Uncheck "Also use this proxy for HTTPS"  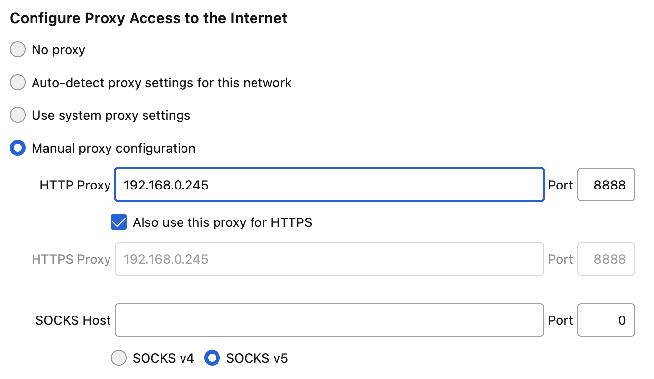(x=118, y=222)
